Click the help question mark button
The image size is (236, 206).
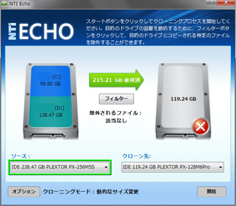tap(211, 2)
